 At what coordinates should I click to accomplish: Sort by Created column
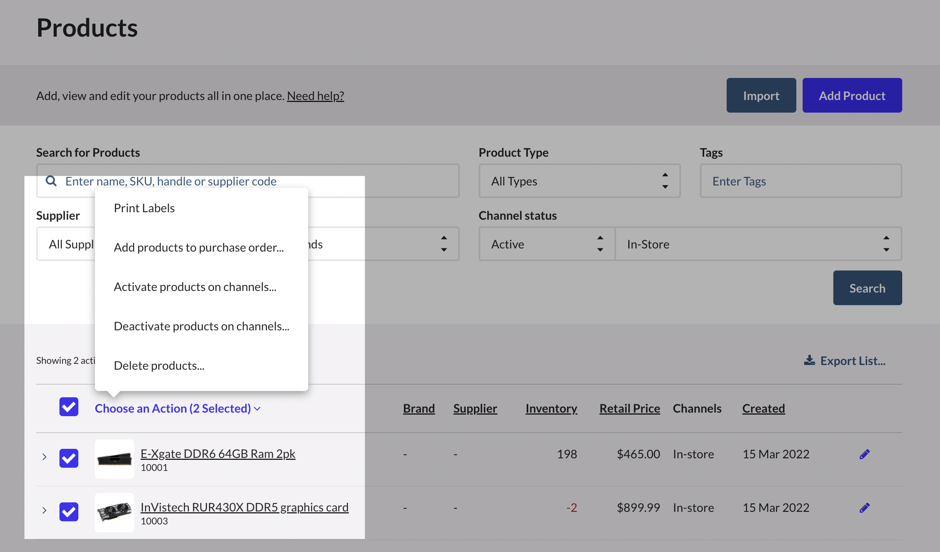pos(764,409)
